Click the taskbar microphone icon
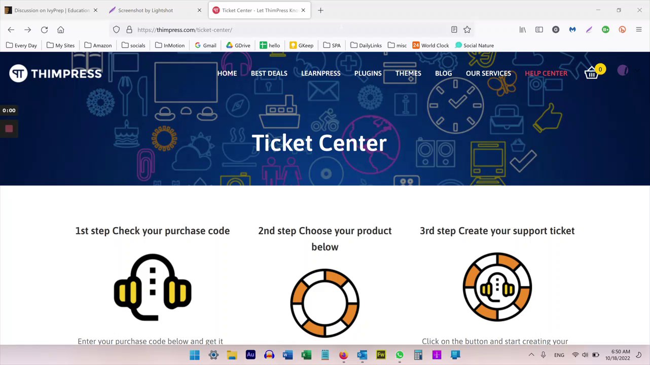Image resolution: width=650 pixels, height=365 pixels. [x=543, y=355]
